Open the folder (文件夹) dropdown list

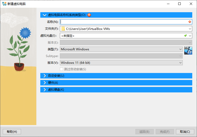pyautogui.click(x=190, y=29)
